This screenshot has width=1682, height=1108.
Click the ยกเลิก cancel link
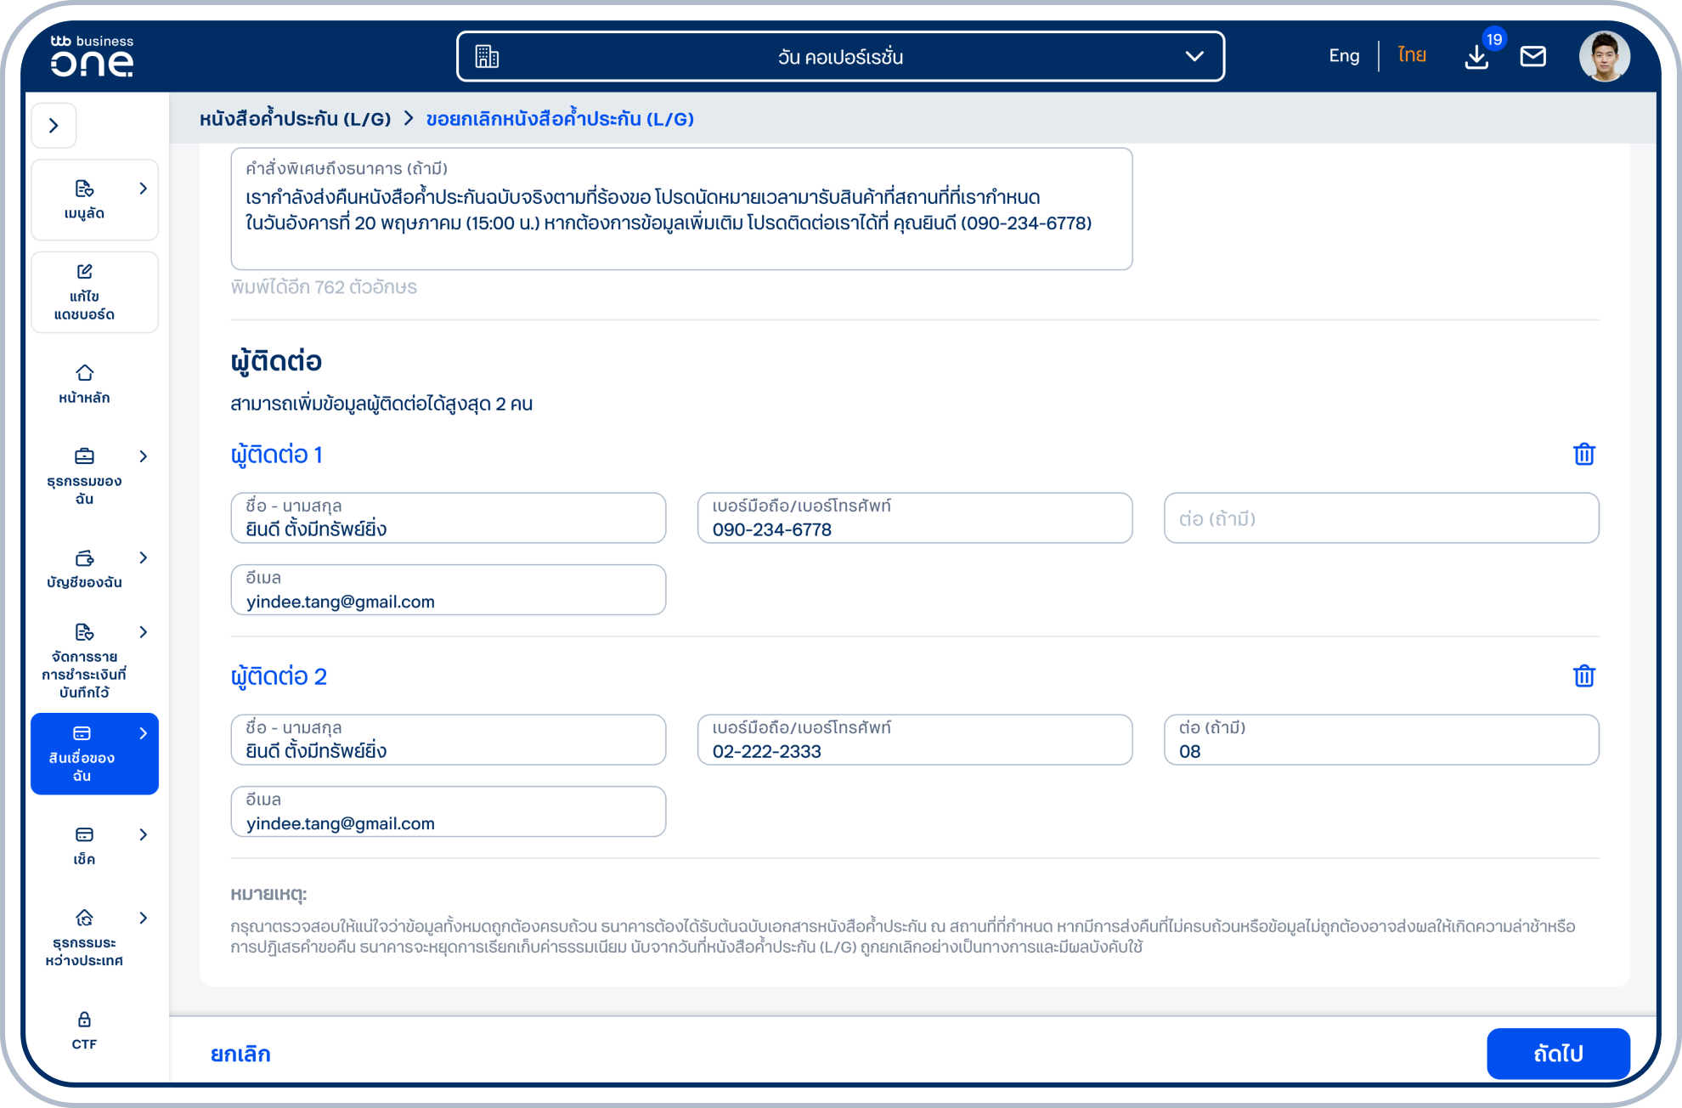tap(240, 1054)
